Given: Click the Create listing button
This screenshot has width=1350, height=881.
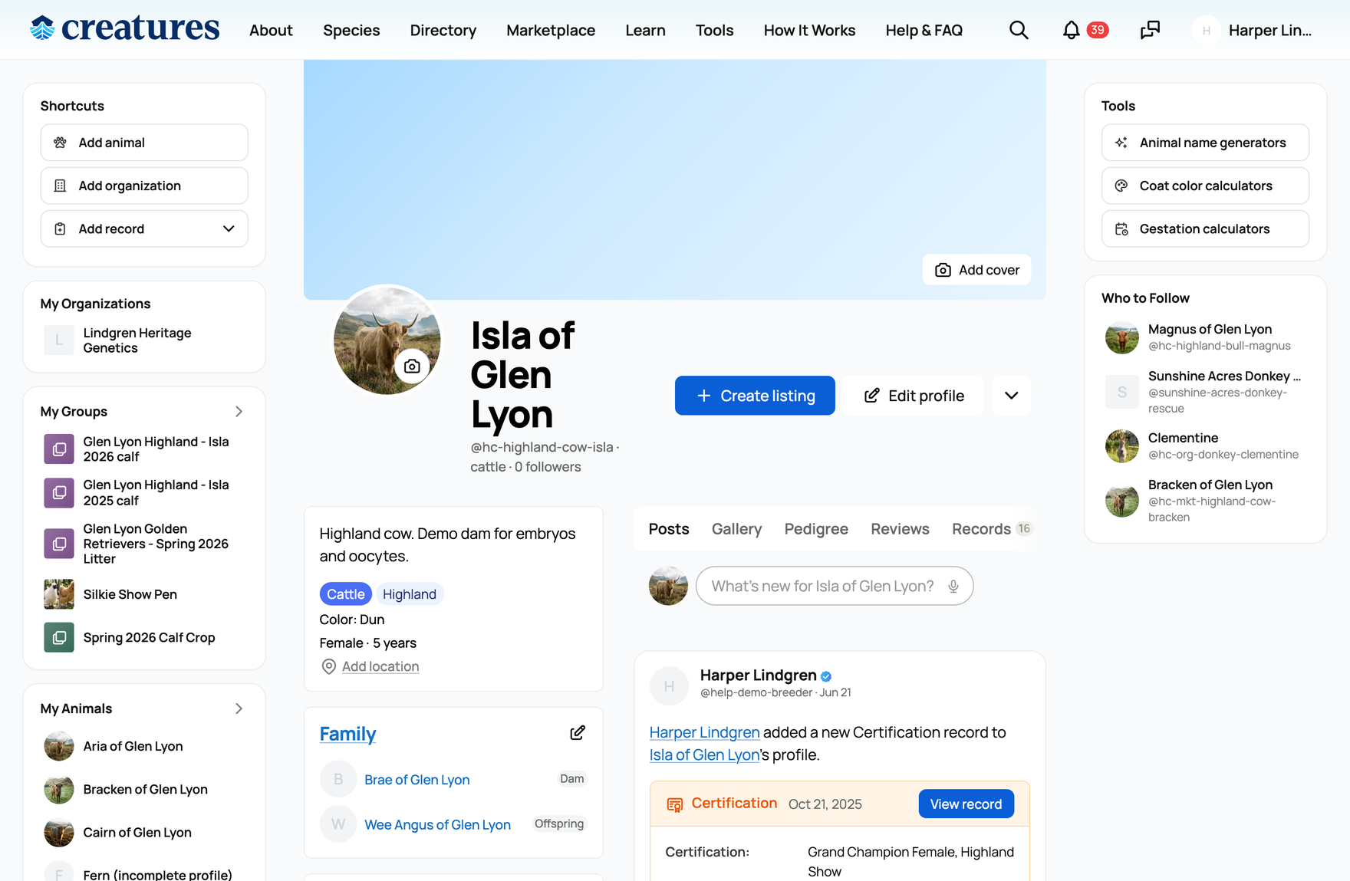Looking at the screenshot, I should click(755, 396).
